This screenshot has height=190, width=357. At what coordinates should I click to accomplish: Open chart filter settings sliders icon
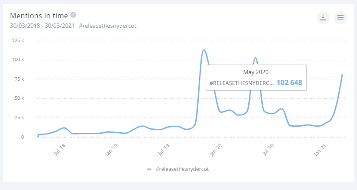(x=340, y=18)
